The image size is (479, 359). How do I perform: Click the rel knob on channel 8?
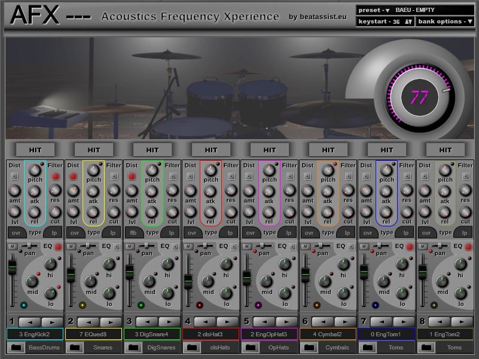click(444, 212)
